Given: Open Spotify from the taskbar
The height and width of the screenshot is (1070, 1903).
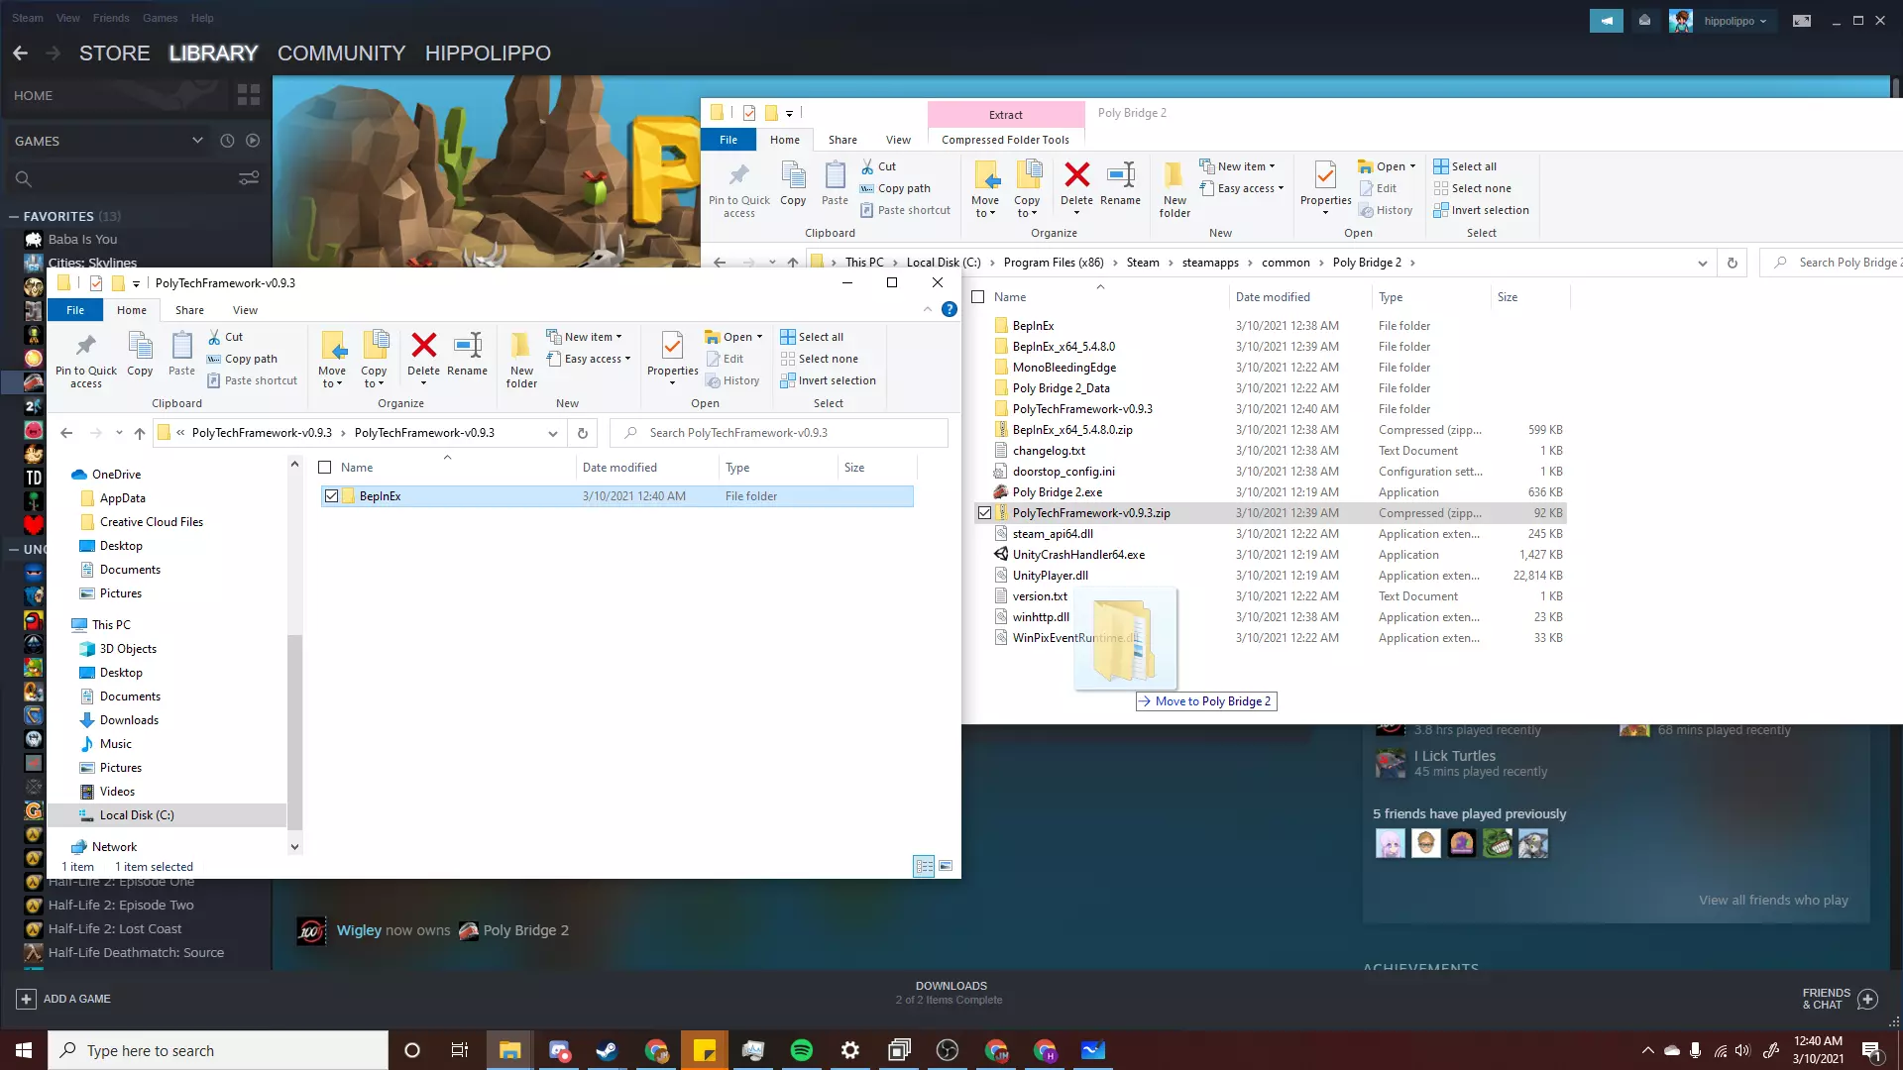Looking at the screenshot, I should pyautogui.click(x=802, y=1050).
